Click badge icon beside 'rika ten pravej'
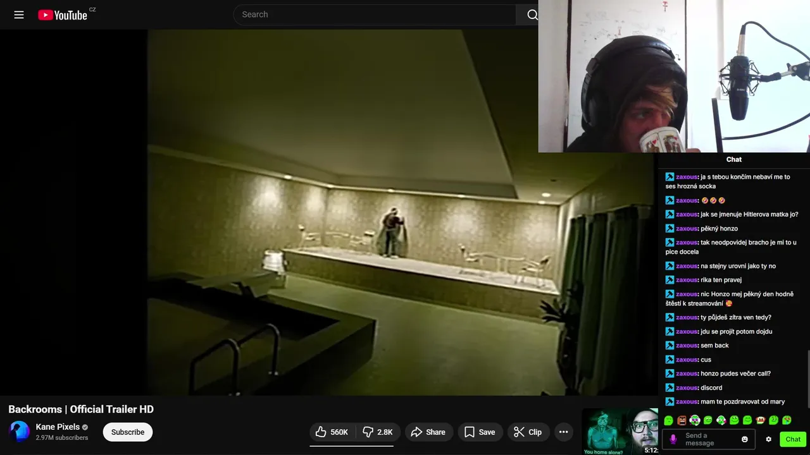The image size is (810, 455). pos(670,280)
